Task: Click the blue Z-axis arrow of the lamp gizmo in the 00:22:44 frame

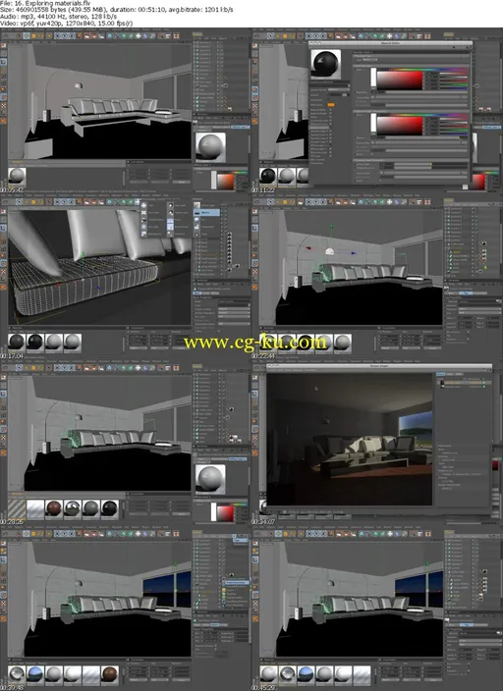Action: pyautogui.click(x=354, y=253)
